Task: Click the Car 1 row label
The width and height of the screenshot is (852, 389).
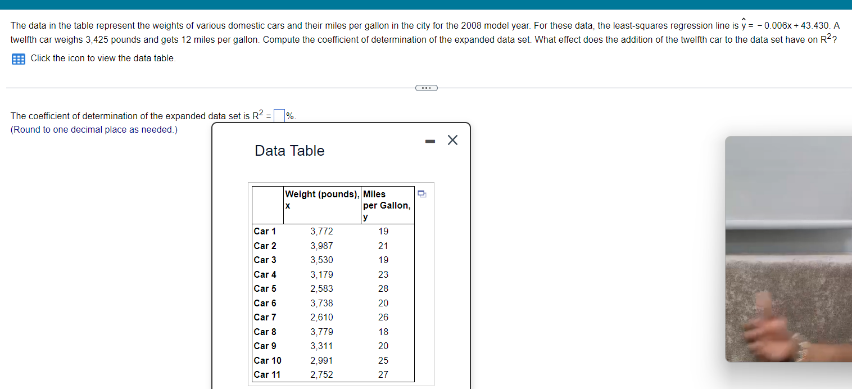Action: pos(265,231)
